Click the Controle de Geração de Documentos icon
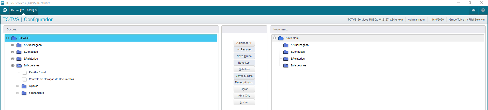The height and width of the screenshot is (110, 488). click(x=24, y=79)
